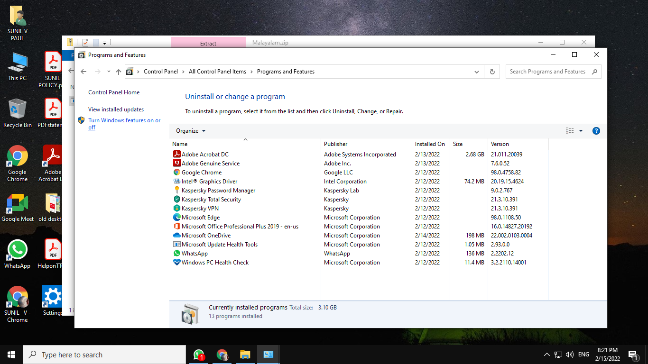Sort by the Version column header
This screenshot has height=364, width=648.
click(x=518, y=144)
